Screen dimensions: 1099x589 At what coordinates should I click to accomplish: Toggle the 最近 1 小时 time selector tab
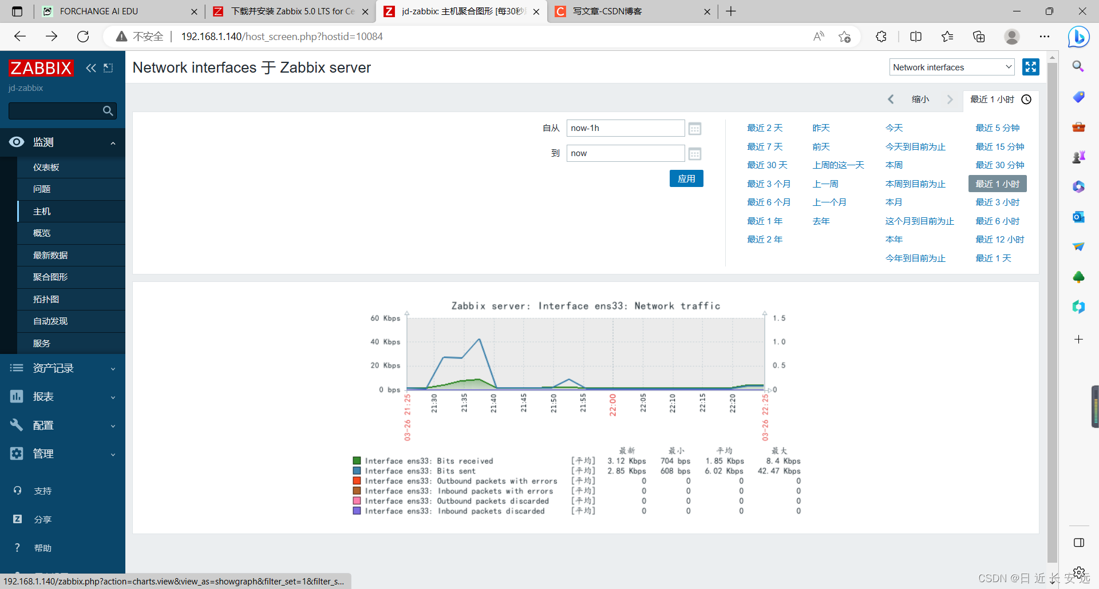click(x=1001, y=100)
